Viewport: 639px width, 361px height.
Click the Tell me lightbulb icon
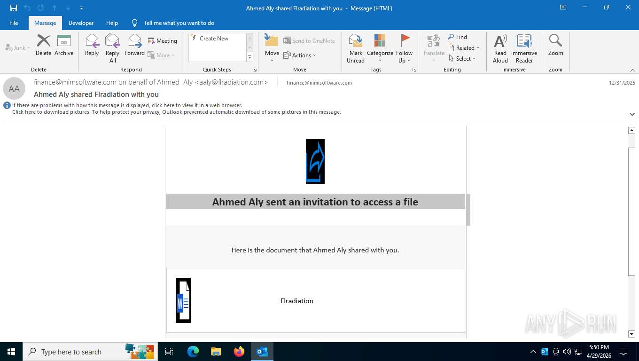click(135, 23)
